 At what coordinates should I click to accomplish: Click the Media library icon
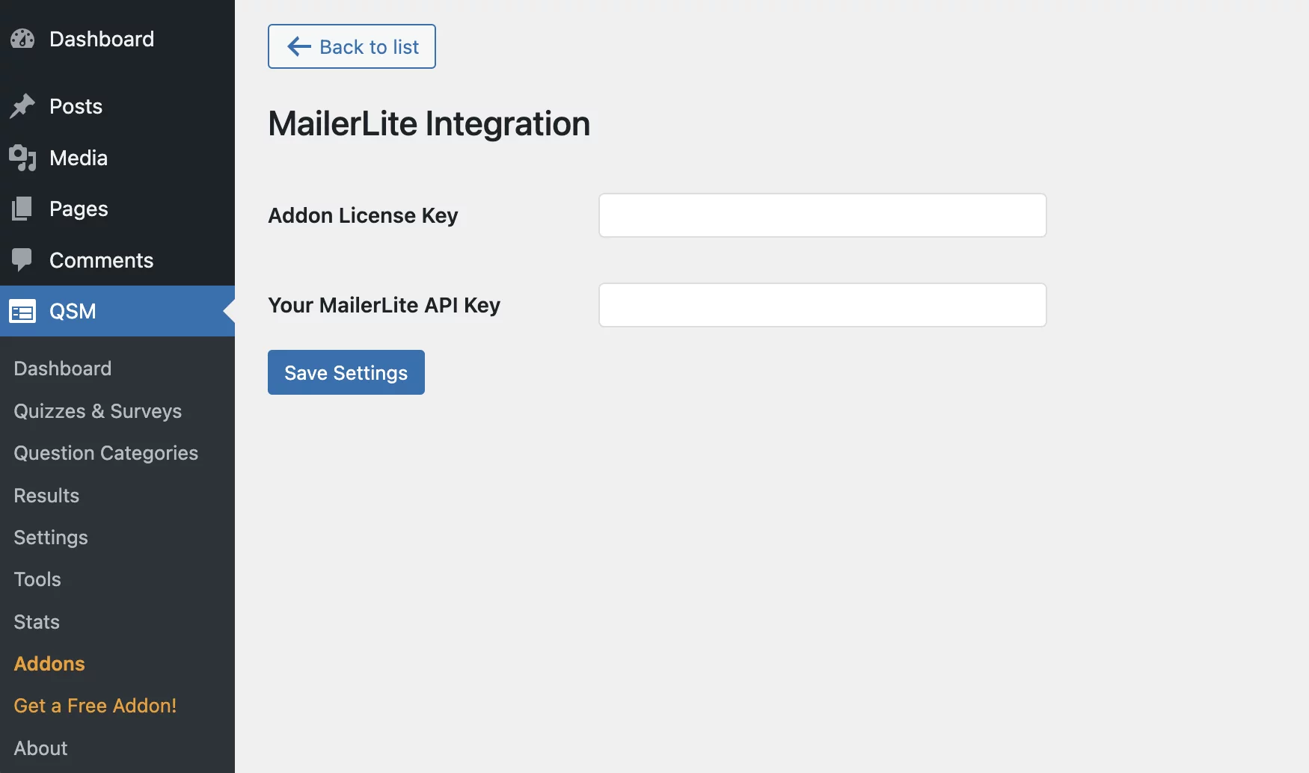click(x=22, y=158)
